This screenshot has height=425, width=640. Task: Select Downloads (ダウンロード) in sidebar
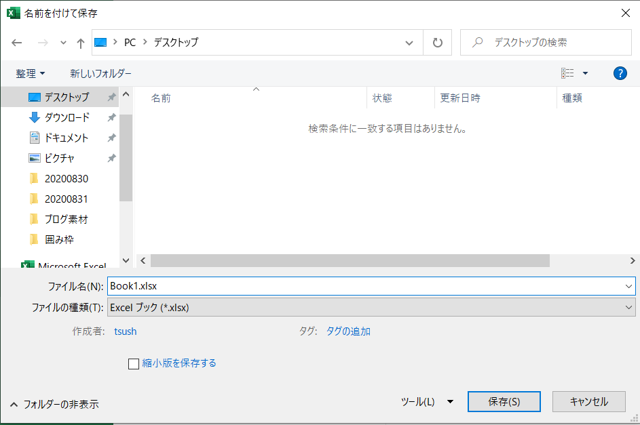tap(67, 117)
